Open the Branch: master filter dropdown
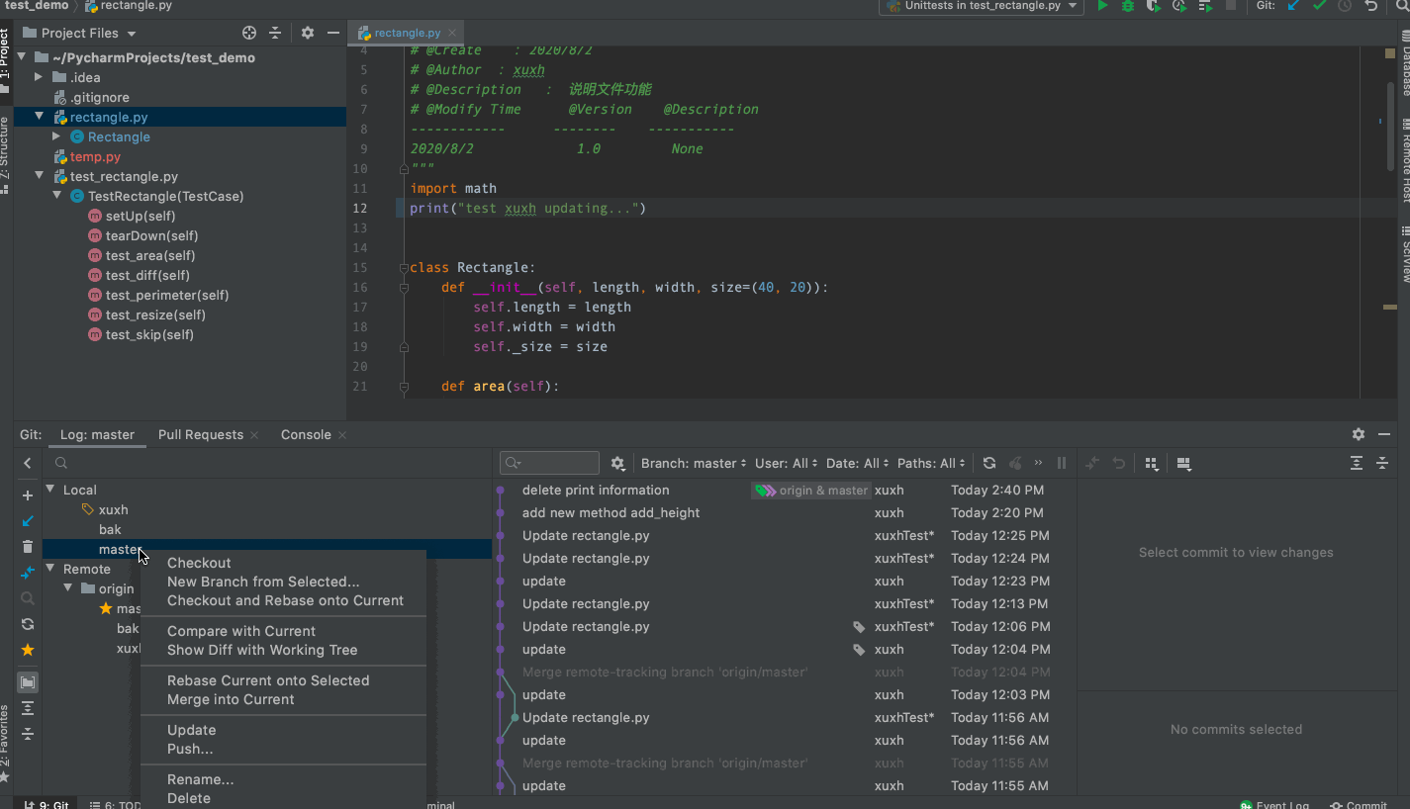The image size is (1410, 809). (694, 463)
